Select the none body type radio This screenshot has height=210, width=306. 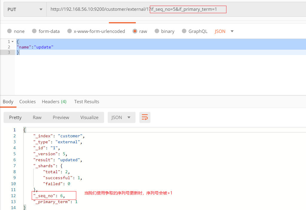click(9, 31)
